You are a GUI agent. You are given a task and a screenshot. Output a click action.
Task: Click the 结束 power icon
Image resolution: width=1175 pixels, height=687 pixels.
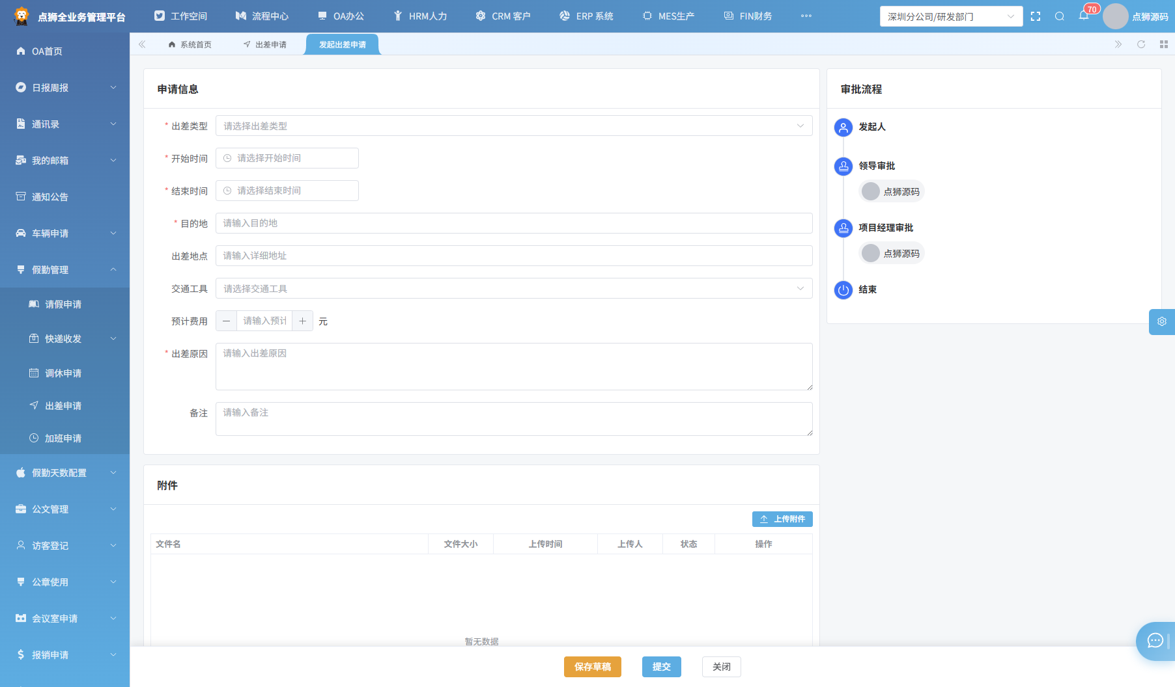point(843,290)
